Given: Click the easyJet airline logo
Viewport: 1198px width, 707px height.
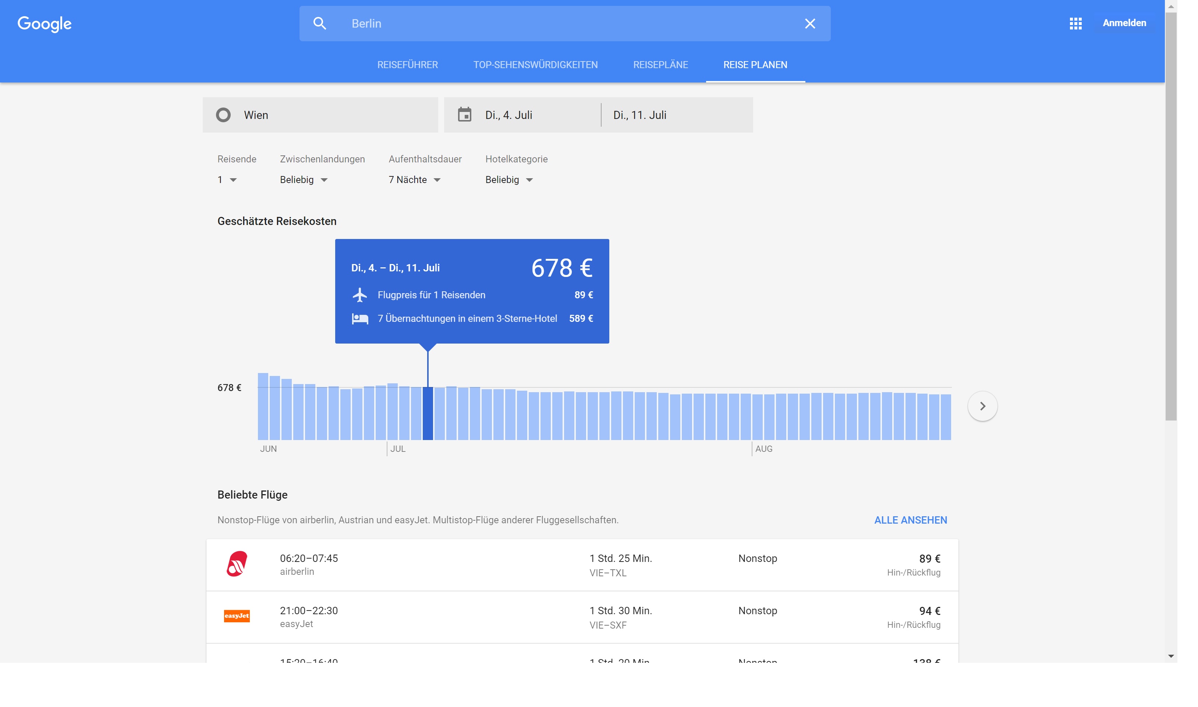Looking at the screenshot, I should click(x=237, y=616).
